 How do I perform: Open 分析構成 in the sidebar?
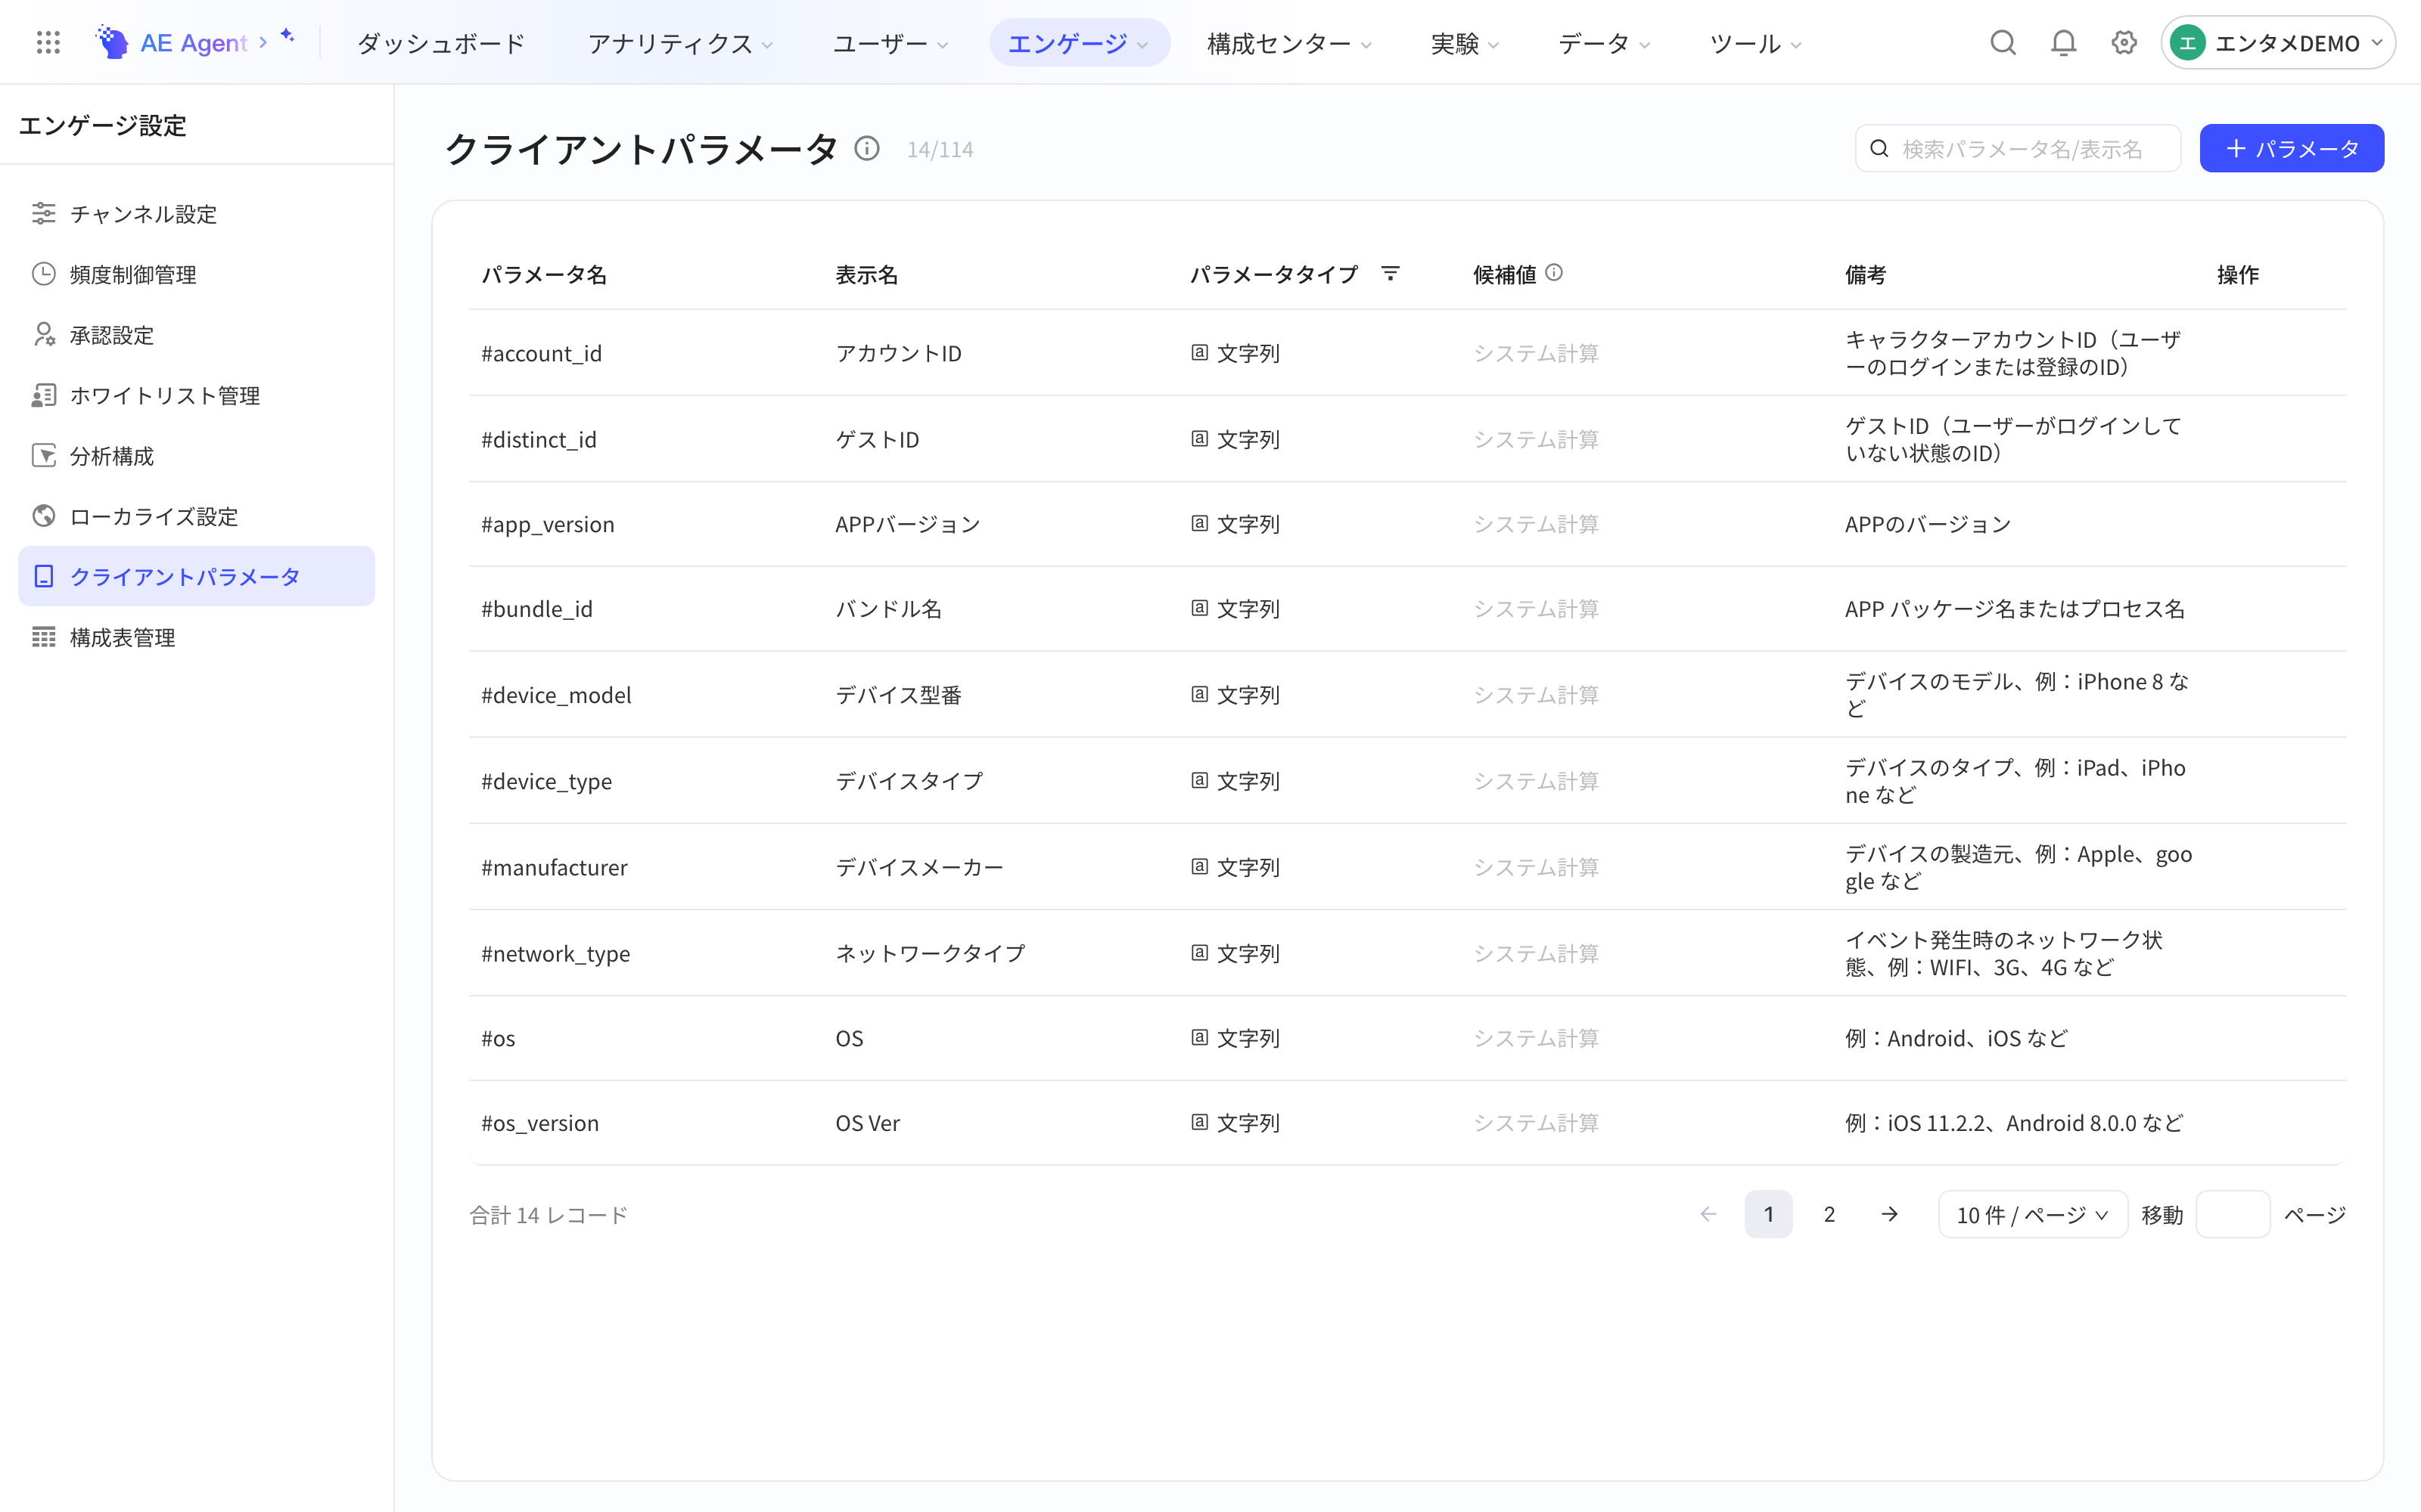tap(196, 456)
